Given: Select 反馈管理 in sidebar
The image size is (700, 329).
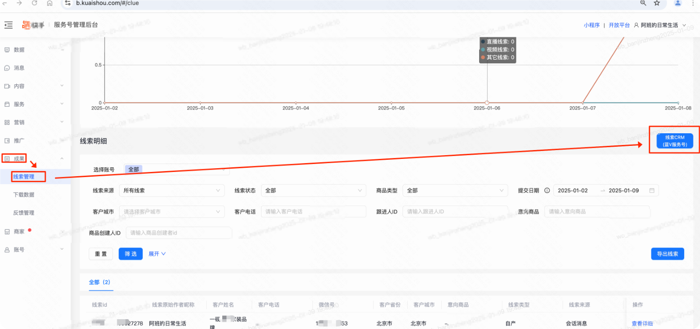Looking at the screenshot, I should pyautogui.click(x=24, y=213).
